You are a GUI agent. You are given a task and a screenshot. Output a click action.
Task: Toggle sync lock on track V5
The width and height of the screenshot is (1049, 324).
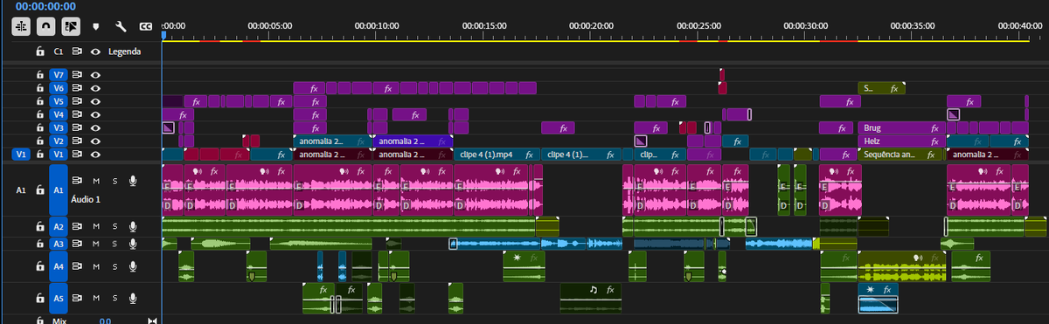coord(77,101)
